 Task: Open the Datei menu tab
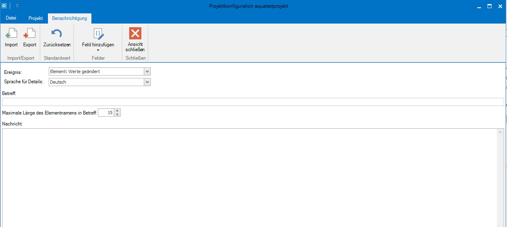click(11, 18)
